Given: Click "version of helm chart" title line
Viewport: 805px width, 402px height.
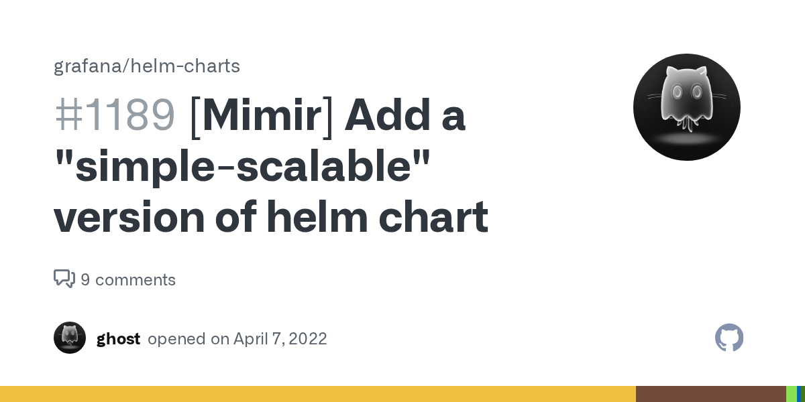Looking at the screenshot, I should click(x=271, y=218).
